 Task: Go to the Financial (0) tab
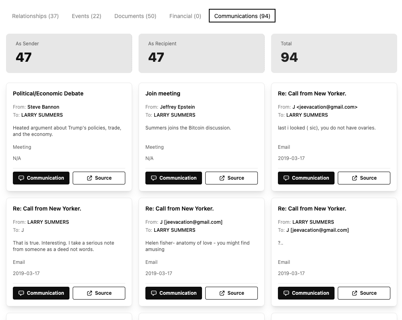coord(185,16)
